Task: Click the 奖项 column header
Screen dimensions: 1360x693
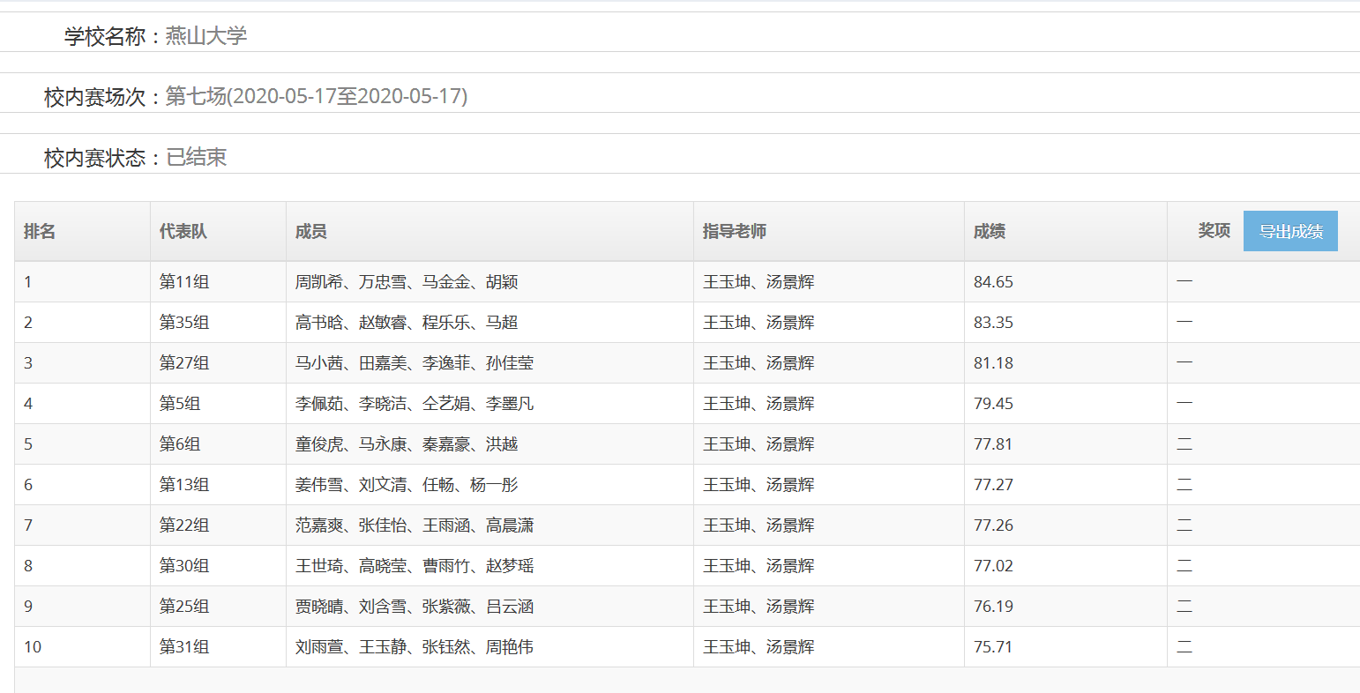Action: pos(1214,230)
